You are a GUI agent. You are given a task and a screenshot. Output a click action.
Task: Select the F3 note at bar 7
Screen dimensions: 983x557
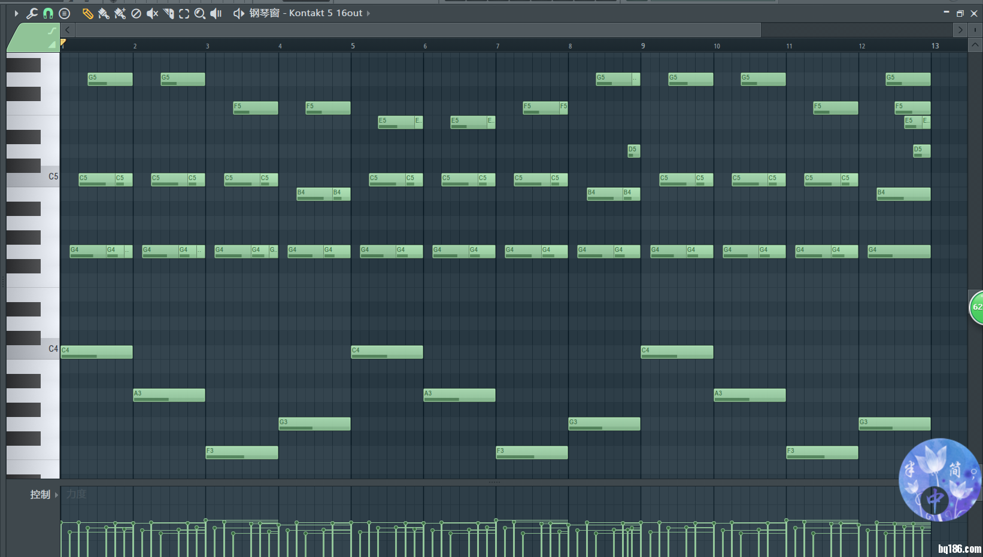click(532, 453)
